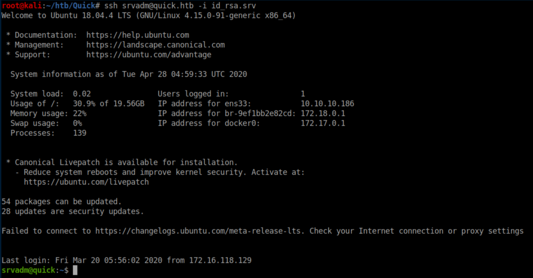Click the changelogs.ubuntu.com meta-release-lts URL
This screenshot has height=278, width=533.
[x=200, y=231]
